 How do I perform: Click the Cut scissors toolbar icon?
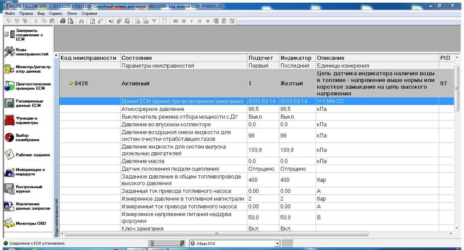click(36, 21)
